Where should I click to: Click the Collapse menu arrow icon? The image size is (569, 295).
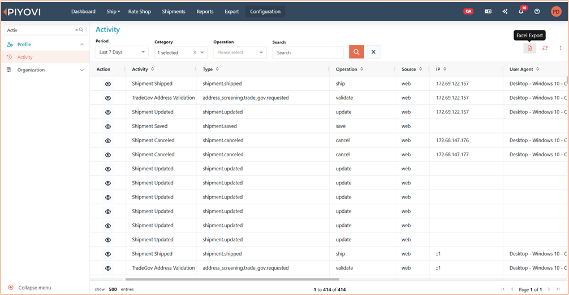point(11,288)
